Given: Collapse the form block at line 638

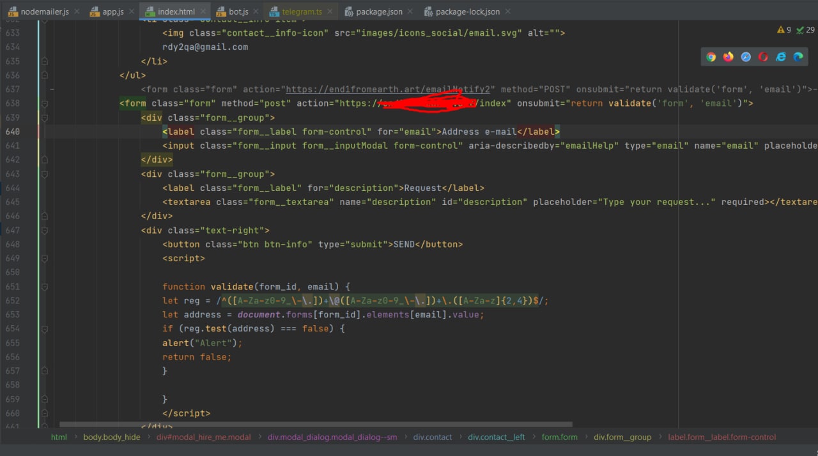Looking at the screenshot, I should (x=44, y=103).
